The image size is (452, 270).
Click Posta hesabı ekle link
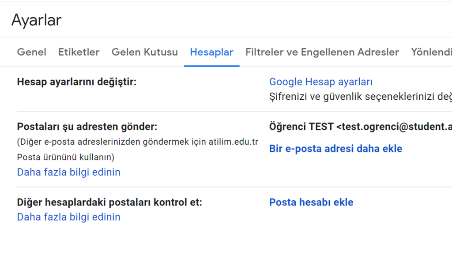[311, 202]
